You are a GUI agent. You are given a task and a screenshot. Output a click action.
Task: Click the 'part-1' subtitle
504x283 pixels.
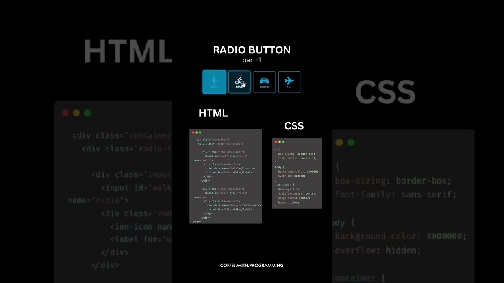pyautogui.click(x=252, y=60)
